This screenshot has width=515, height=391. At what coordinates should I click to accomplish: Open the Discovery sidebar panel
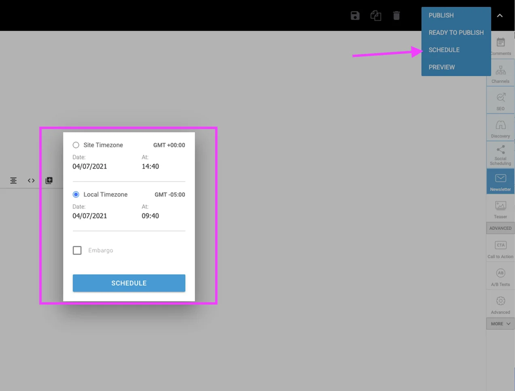coord(500,128)
